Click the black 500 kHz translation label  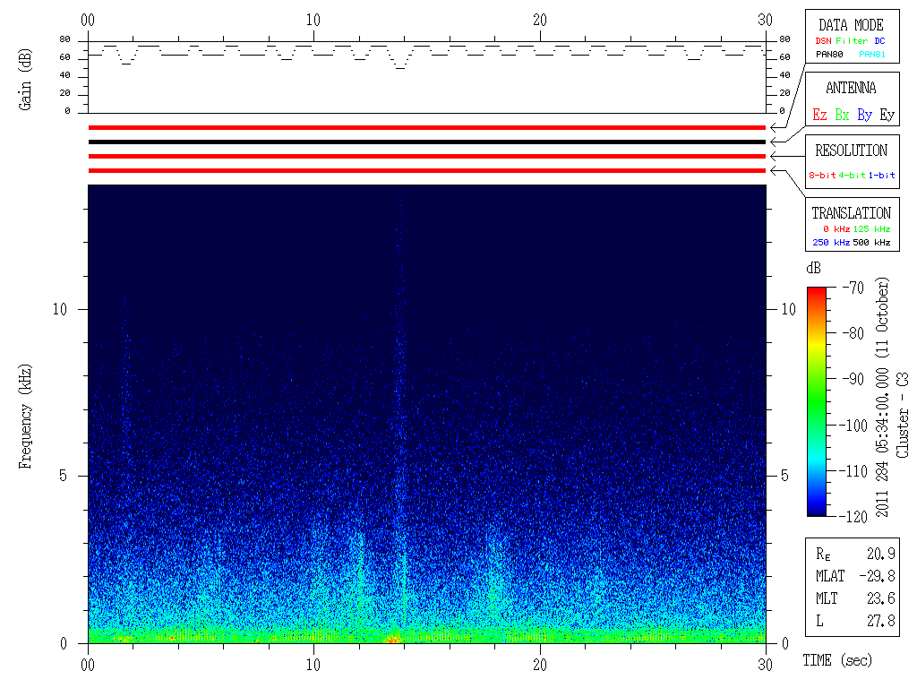871,242
